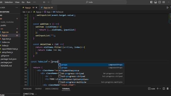Collapse the src folder
The image size is (171, 96).
click(x=2, y=29)
